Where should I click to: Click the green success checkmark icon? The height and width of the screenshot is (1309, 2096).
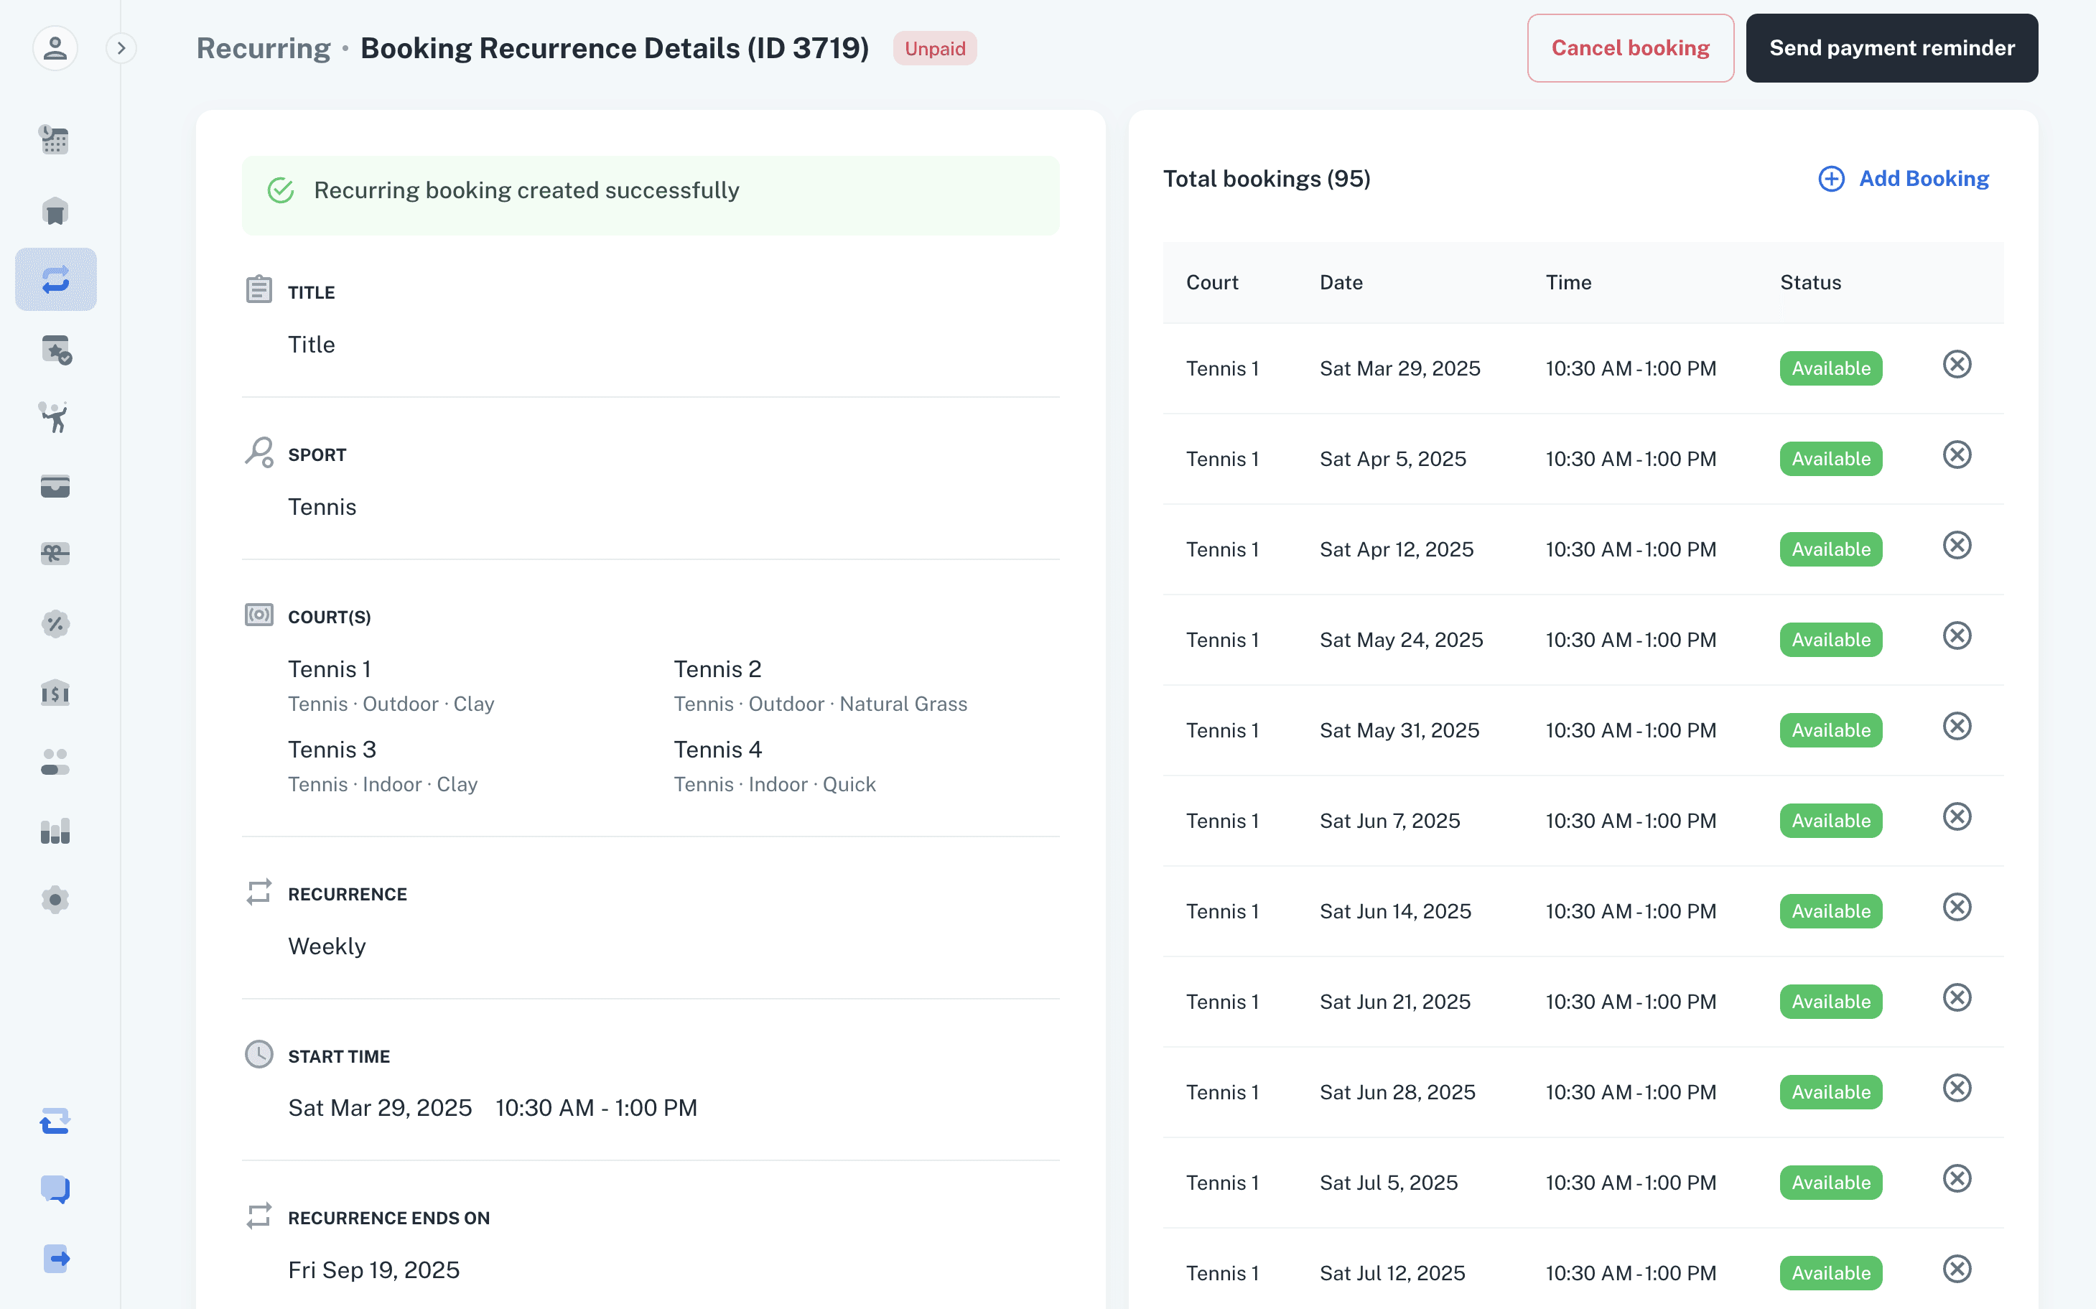(x=281, y=190)
